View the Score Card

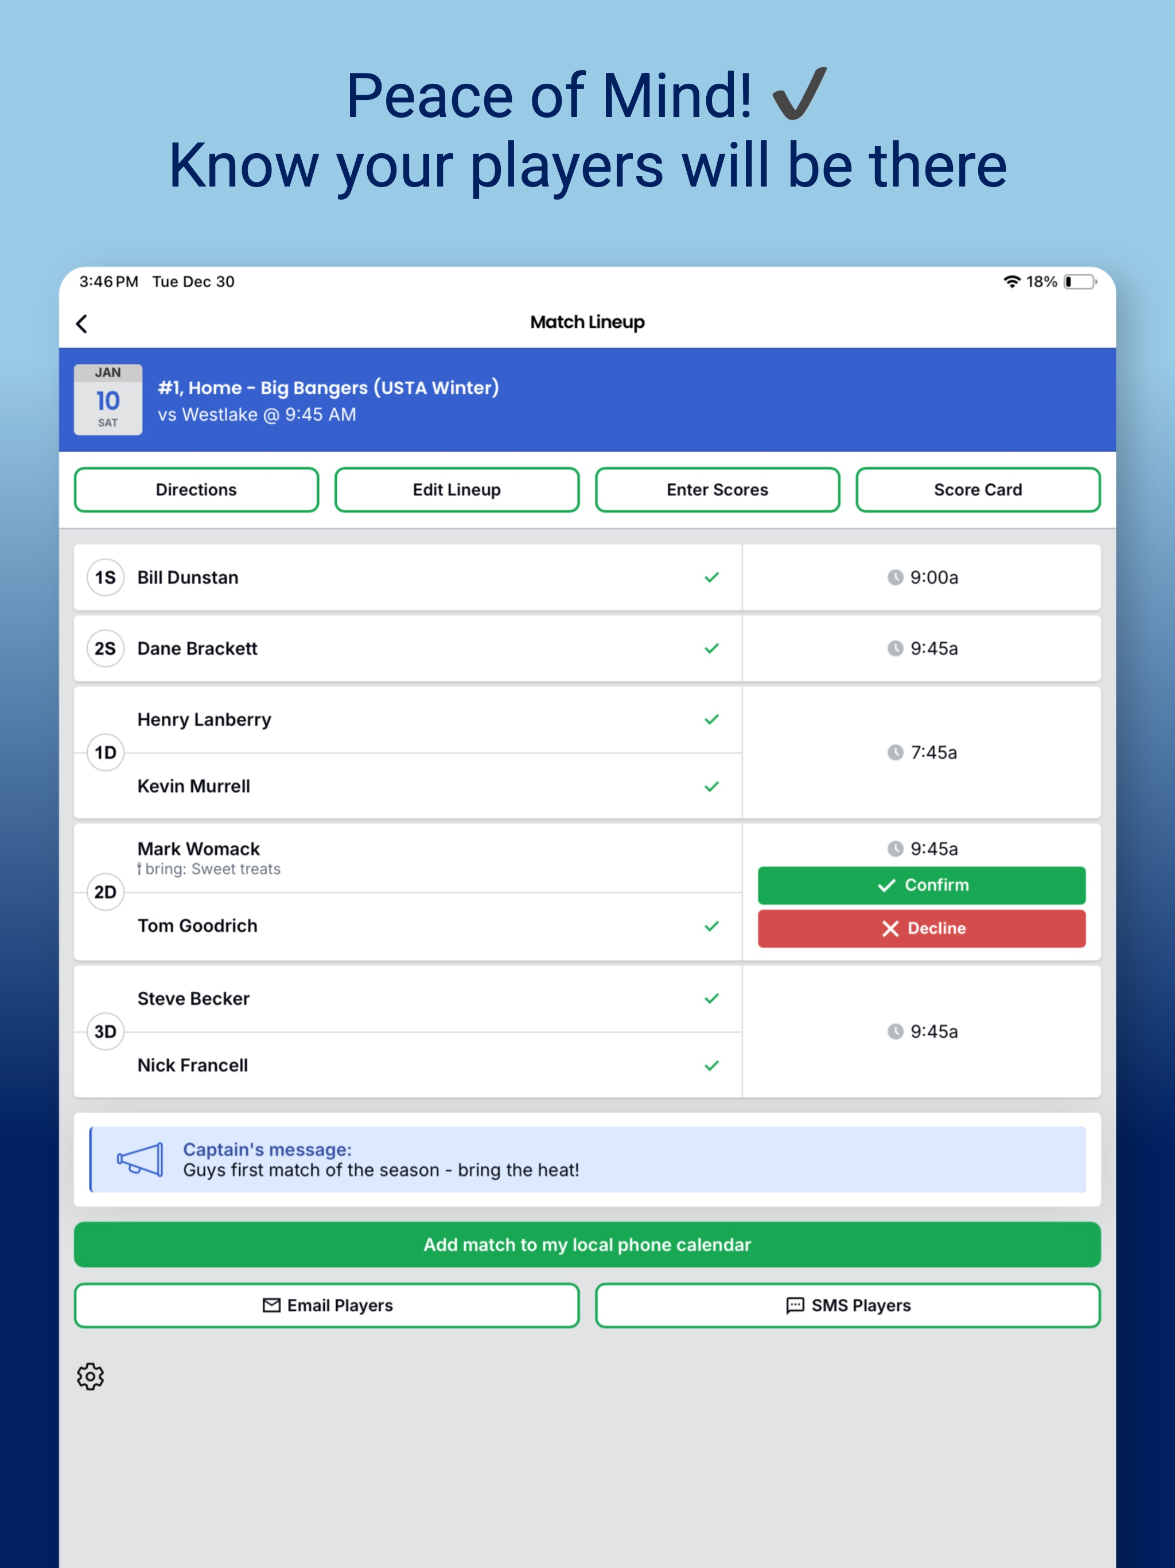coord(978,490)
